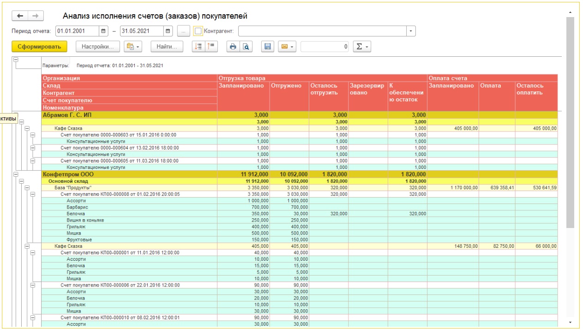Open report variants dropdown menu

click(133, 47)
